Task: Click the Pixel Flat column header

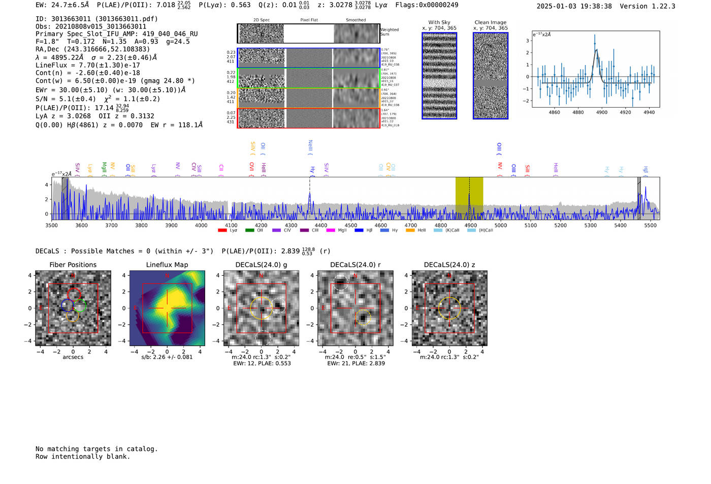Action: 309,20
